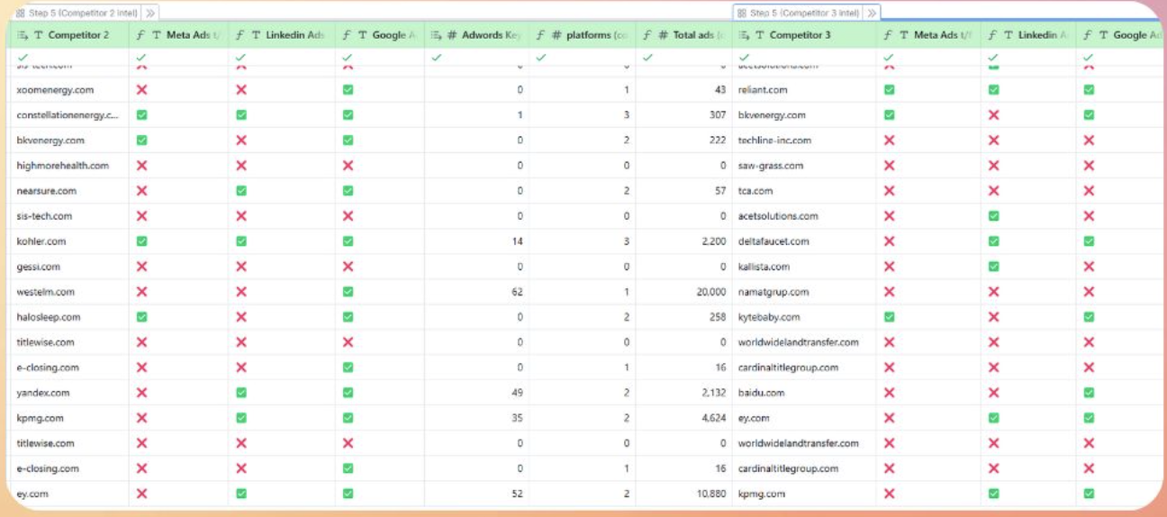This screenshot has width=1167, height=517.
Task: Click red X in westelm.com Meta Ads cell
Action: coord(141,292)
